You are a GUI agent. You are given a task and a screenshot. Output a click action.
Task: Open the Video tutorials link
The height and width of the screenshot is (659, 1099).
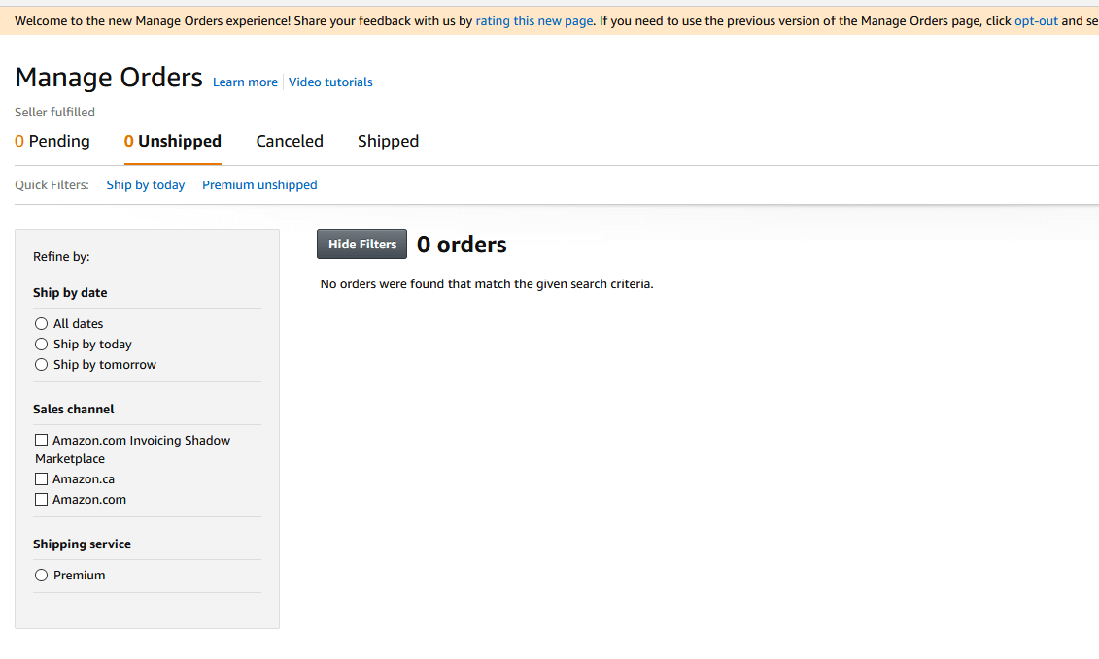pyautogui.click(x=330, y=82)
